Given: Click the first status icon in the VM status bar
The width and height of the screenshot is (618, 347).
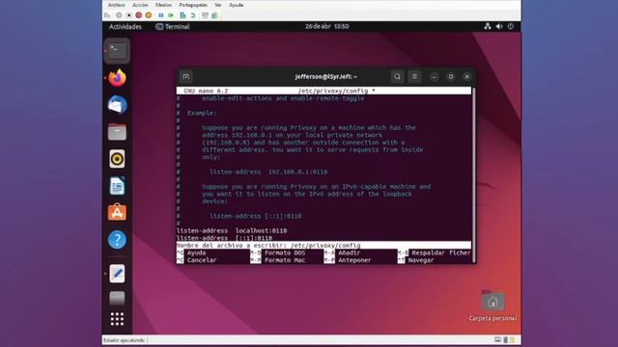Looking at the screenshot, I should pos(497,340).
